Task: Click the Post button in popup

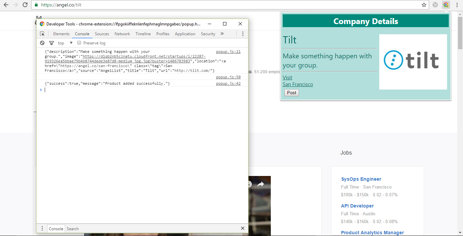Action: [291, 93]
